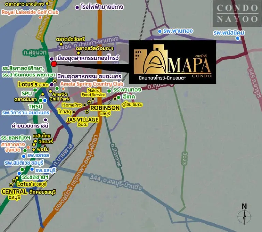Click the purple dot beside เมืองอุตสาหกรรมทองโกรว์
262x232 pixels.
point(52,59)
